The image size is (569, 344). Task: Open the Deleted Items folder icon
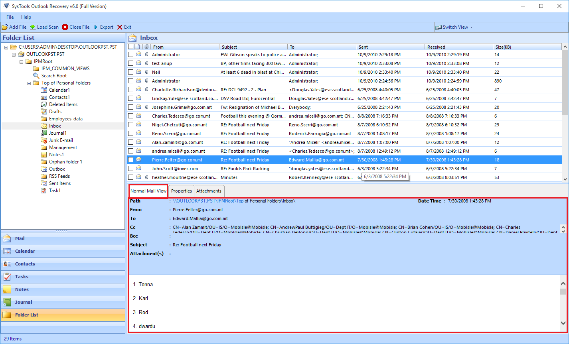44,104
